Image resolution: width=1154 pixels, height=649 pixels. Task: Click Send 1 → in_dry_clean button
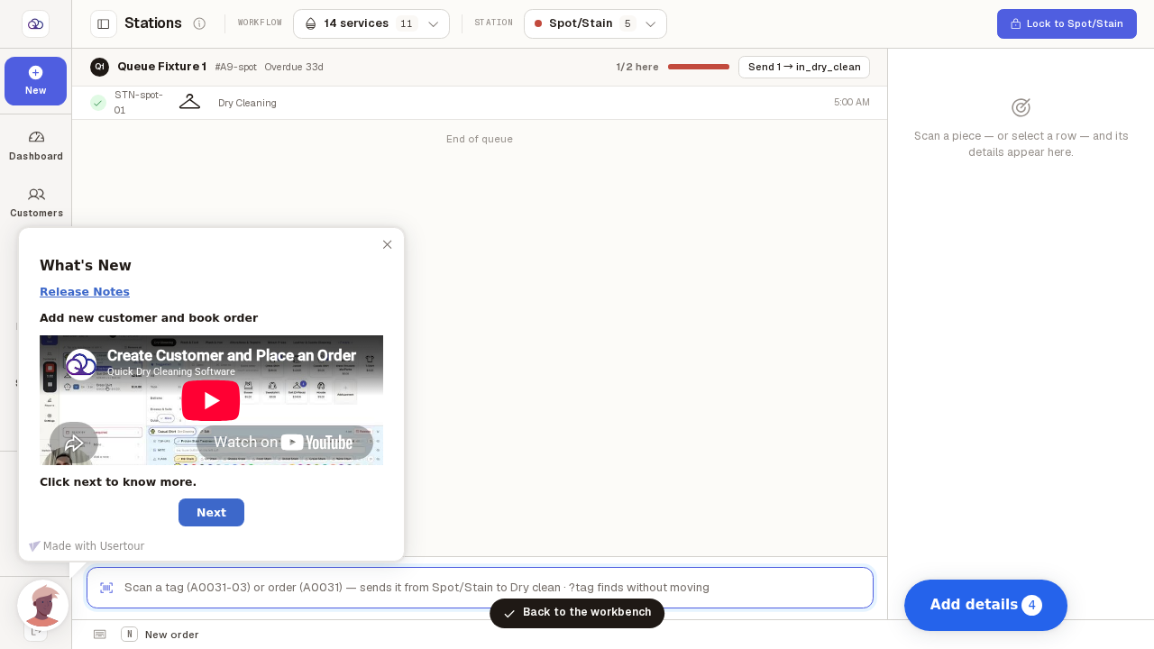[804, 67]
